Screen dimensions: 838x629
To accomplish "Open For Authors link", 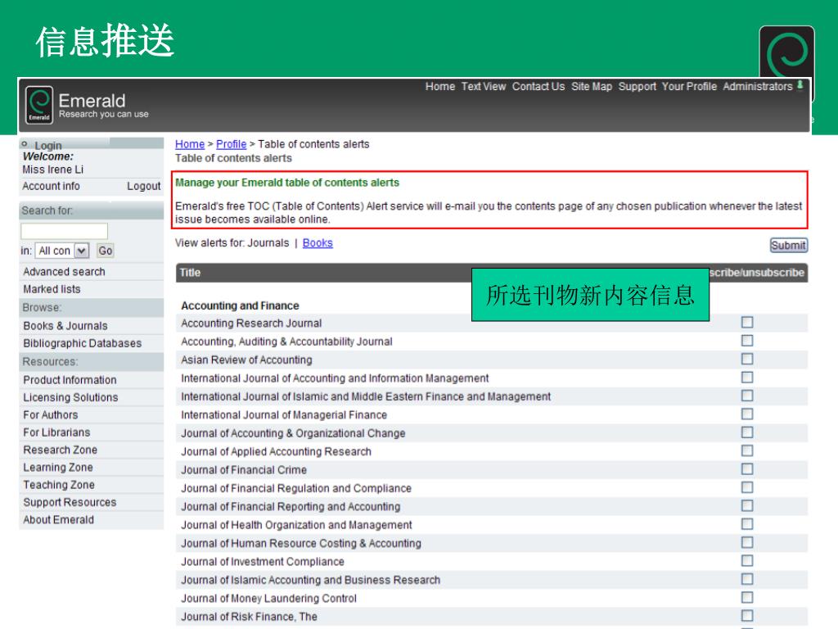I will pos(50,415).
